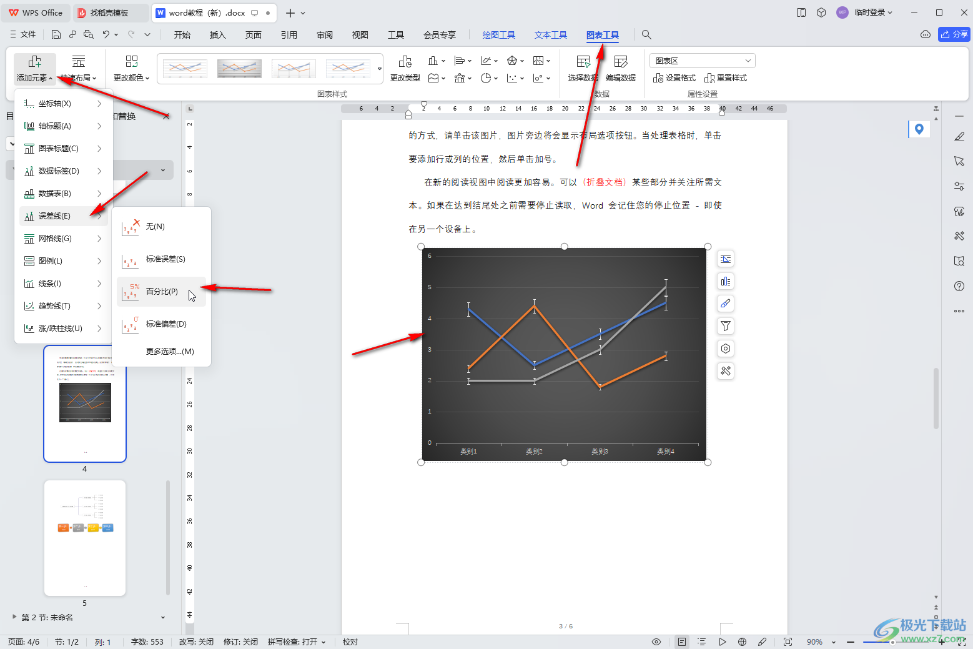The height and width of the screenshot is (649, 973).
Task: Click the location pin icon near document
Action: [x=919, y=129]
